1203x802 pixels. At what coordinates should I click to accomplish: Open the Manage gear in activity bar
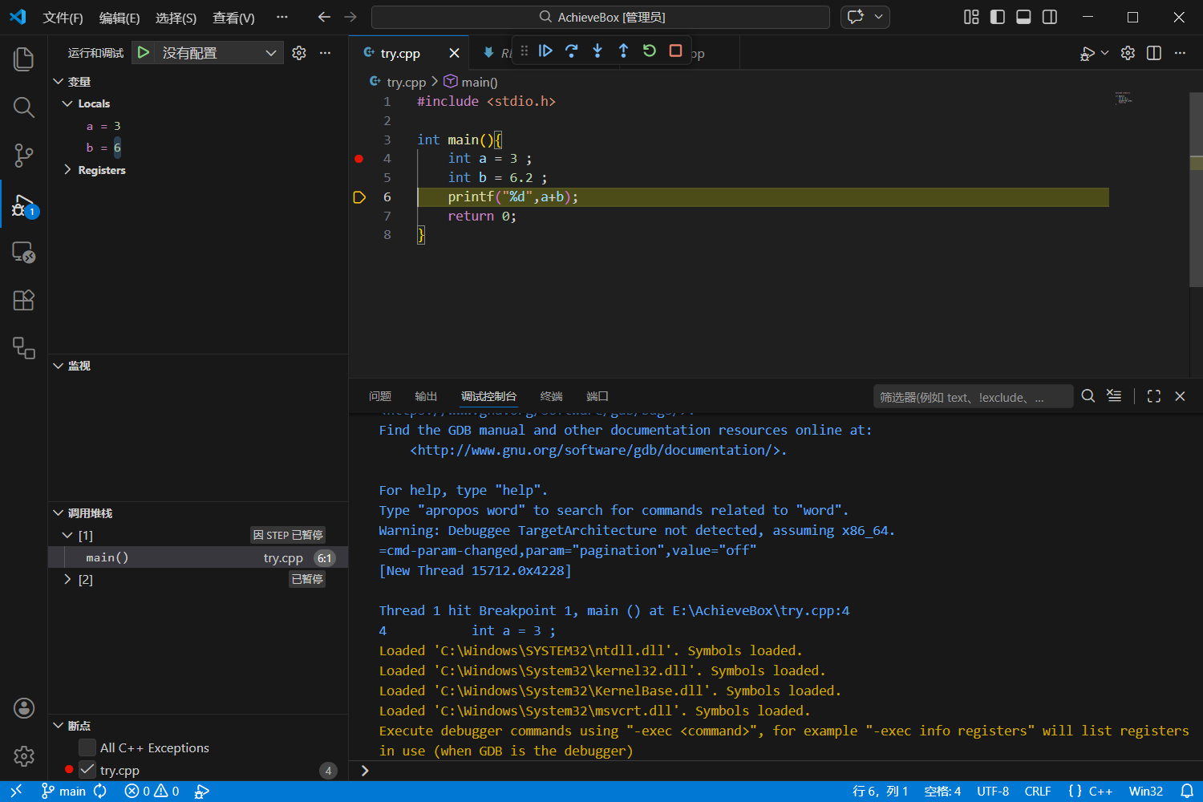[x=24, y=756]
